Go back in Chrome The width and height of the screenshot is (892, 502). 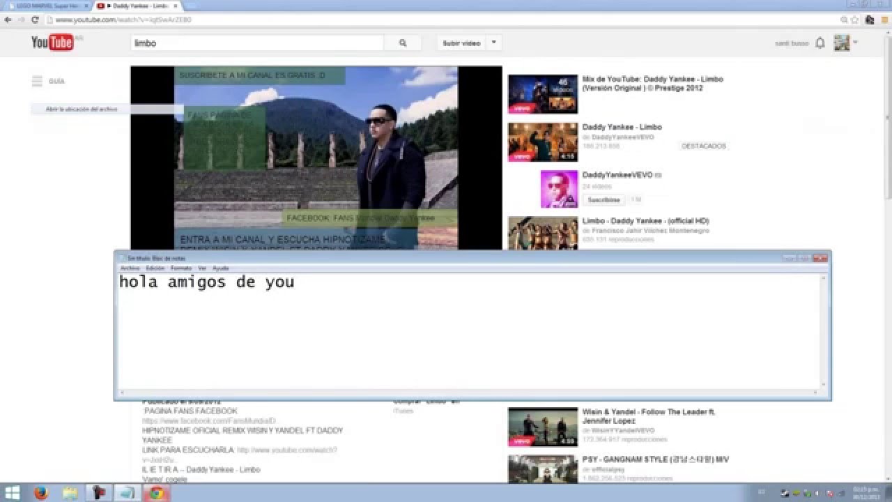pyautogui.click(x=8, y=20)
